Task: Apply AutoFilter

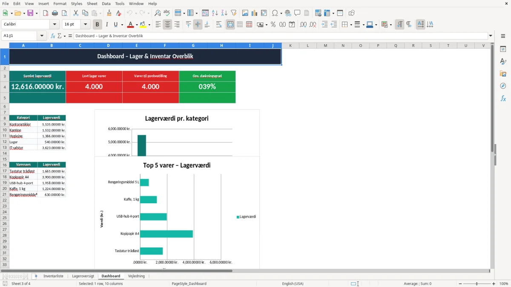Action: [x=234, y=13]
